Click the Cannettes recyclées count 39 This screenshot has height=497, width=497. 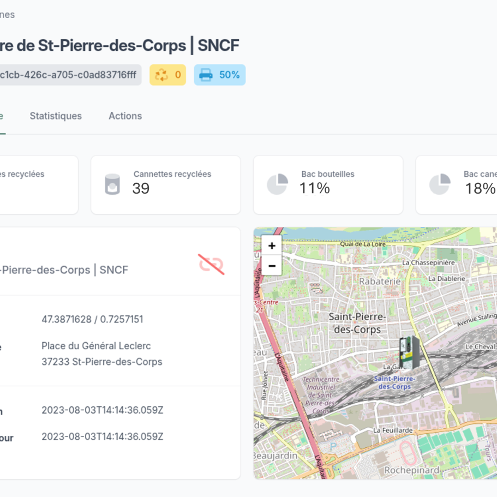click(141, 189)
